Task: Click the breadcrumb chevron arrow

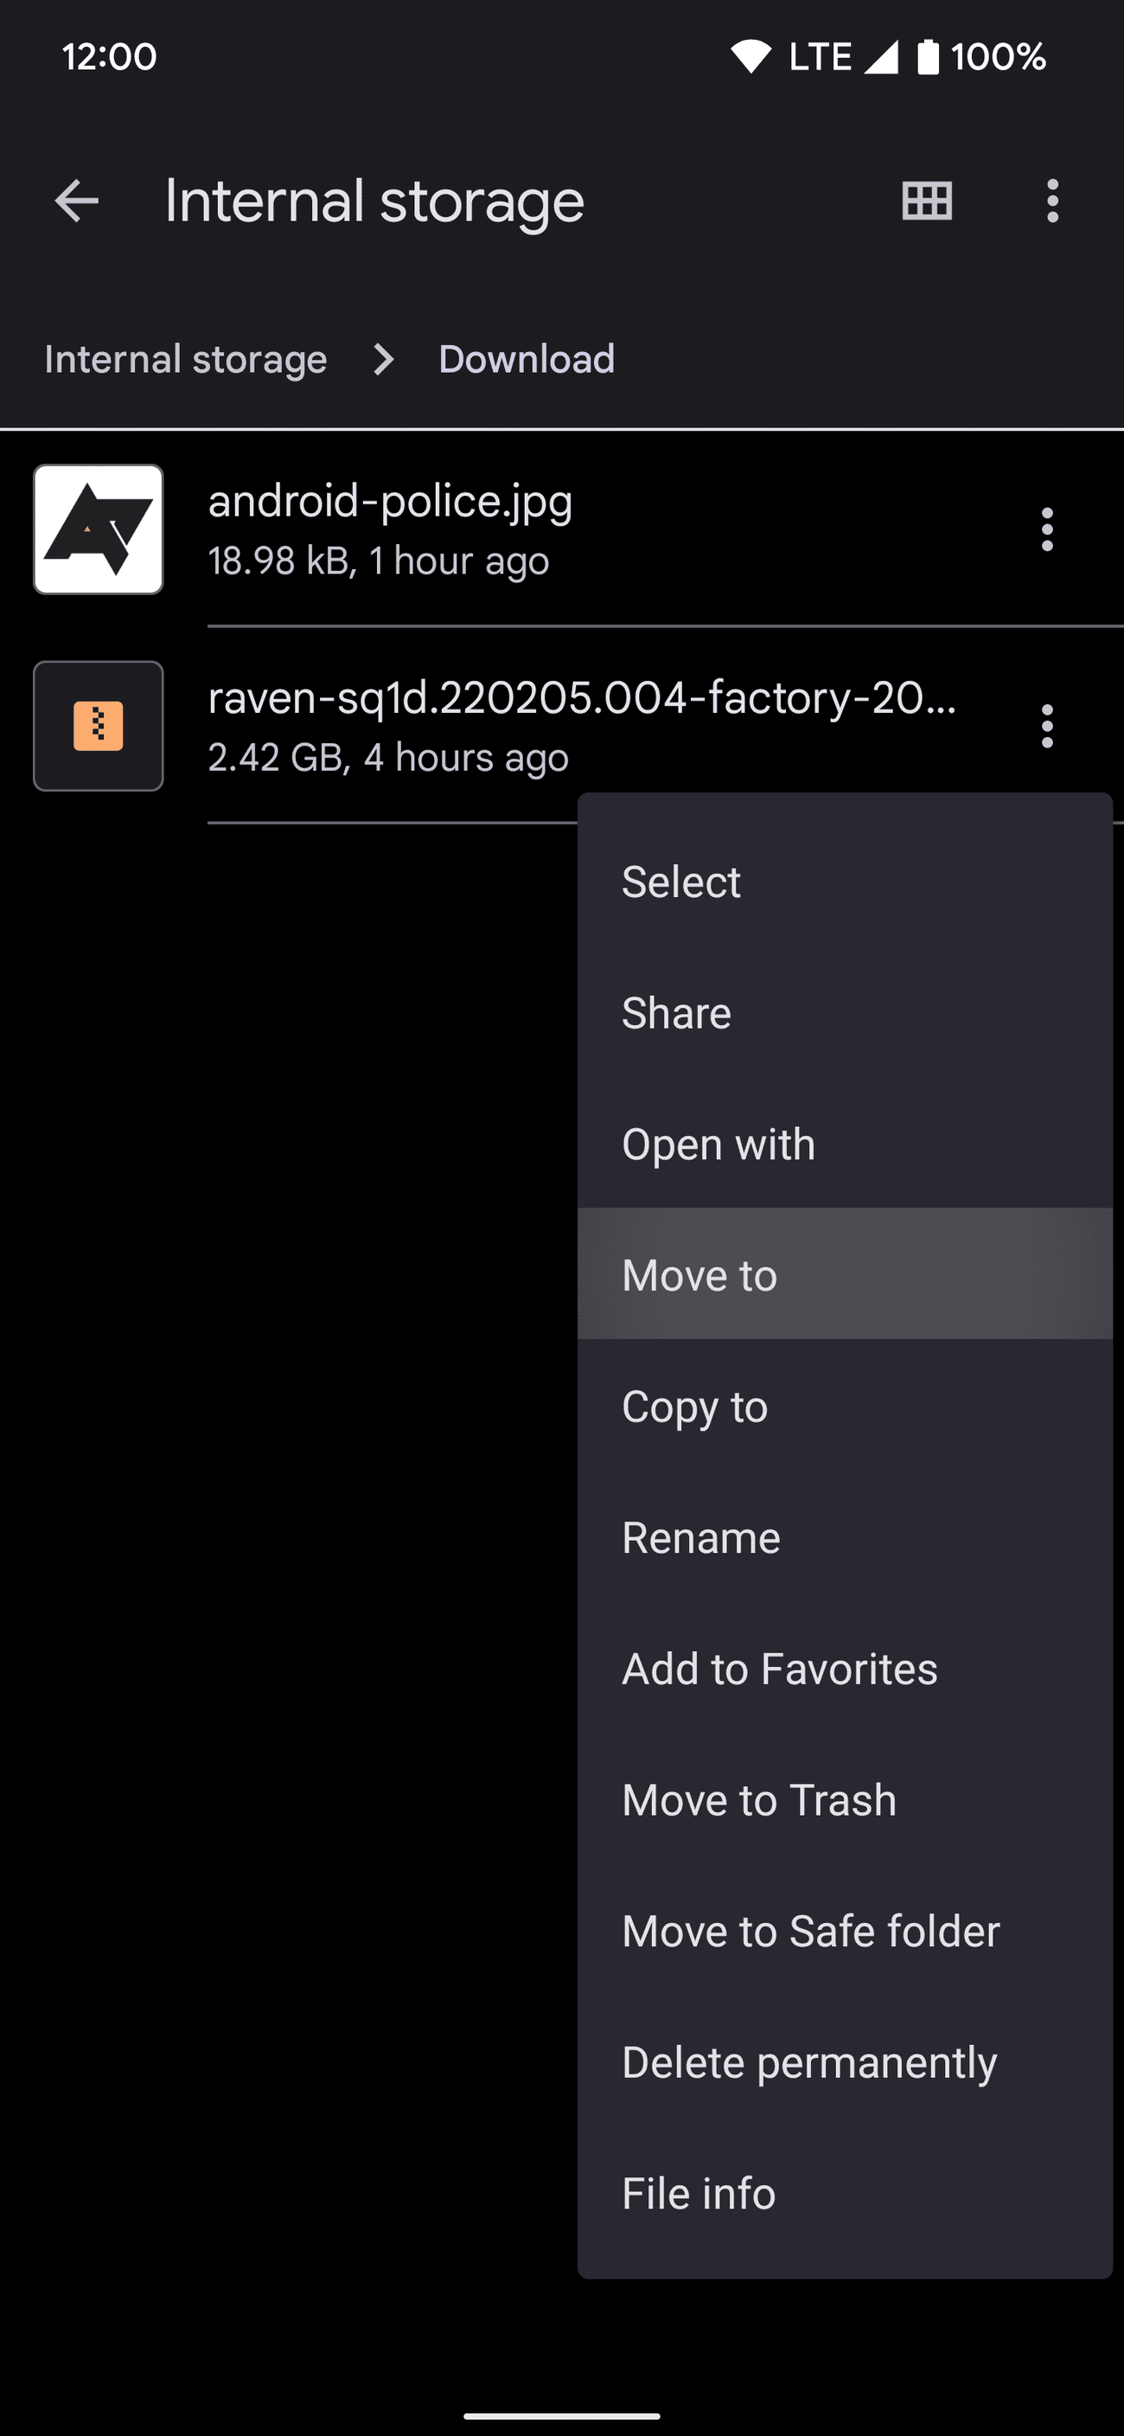Action: [x=383, y=359]
